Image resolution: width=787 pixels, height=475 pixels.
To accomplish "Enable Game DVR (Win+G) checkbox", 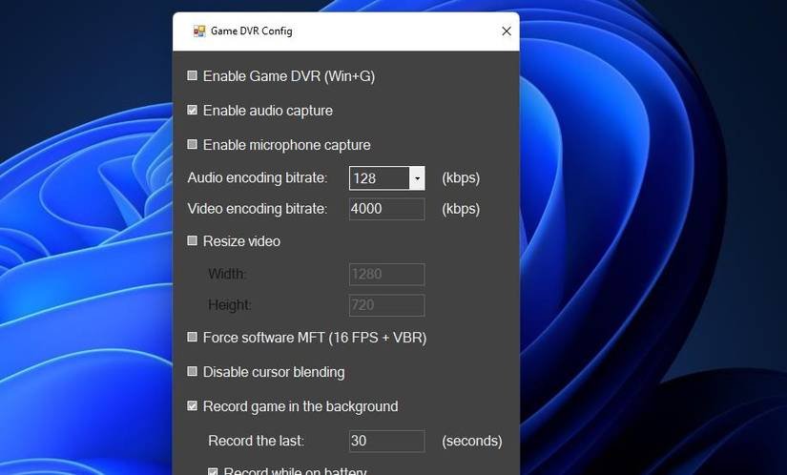I will (x=193, y=75).
